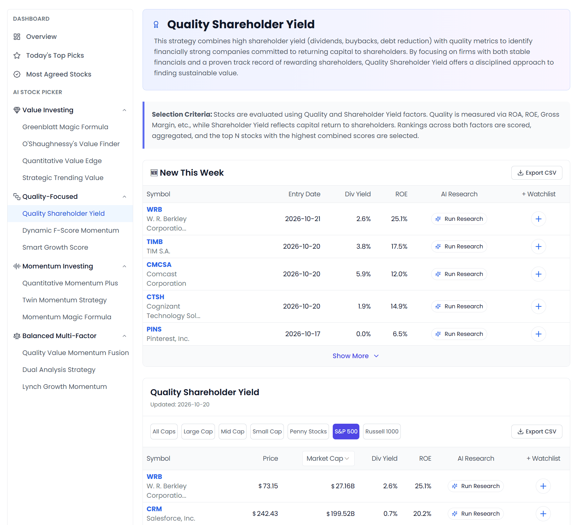
Task: Open the Overview dashboard icon
Action: click(17, 37)
